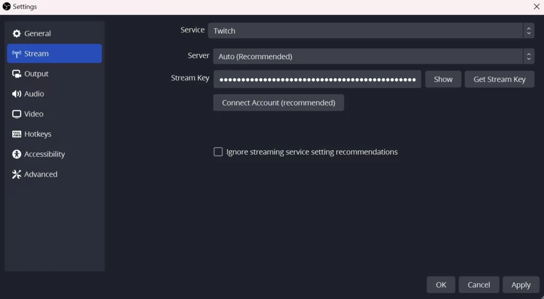
Task: Expand the Service dropdown arrows
Action: point(529,30)
